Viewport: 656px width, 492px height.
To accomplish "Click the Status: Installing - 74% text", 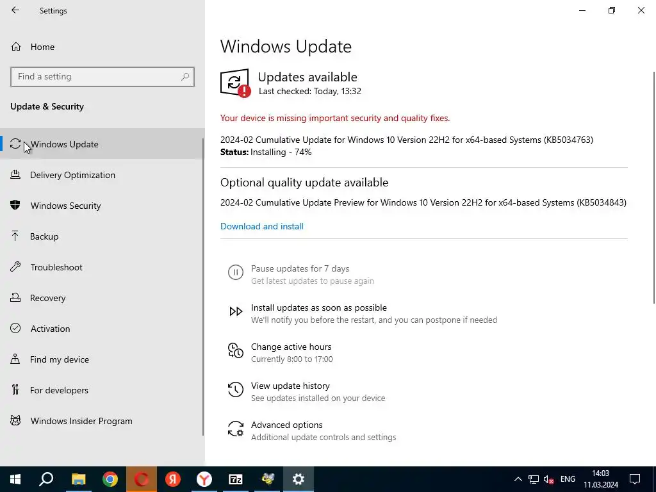I will point(266,152).
